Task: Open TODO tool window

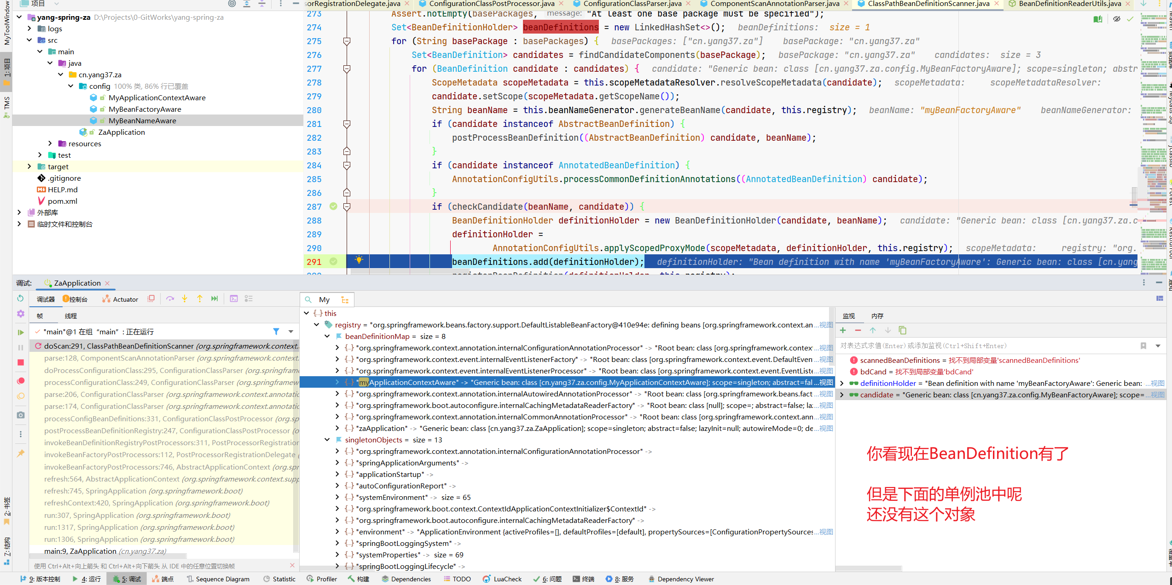Action: point(457,579)
